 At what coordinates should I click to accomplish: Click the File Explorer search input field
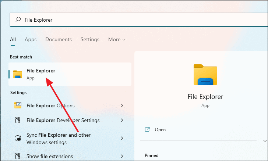tap(139, 20)
